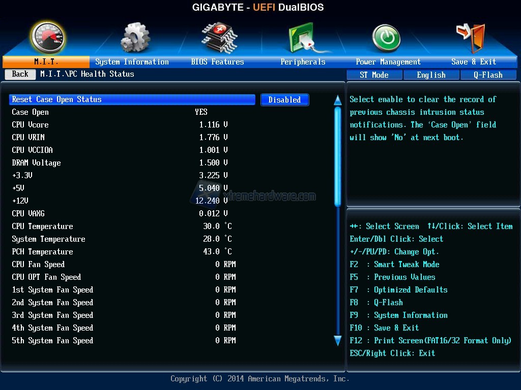The height and width of the screenshot is (390, 521).
Task: Click the Save & Exit door icon
Action: click(x=471, y=37)
